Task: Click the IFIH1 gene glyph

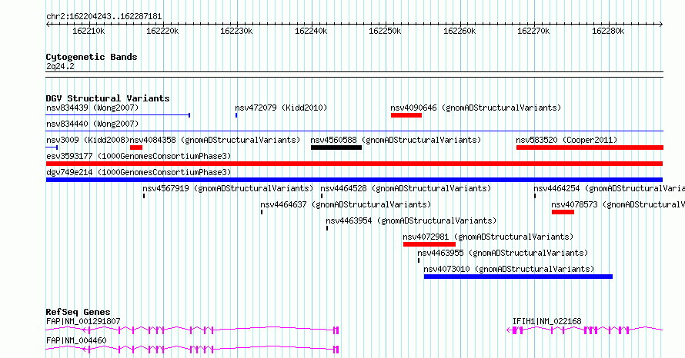Action: click(x=585, y=330)
